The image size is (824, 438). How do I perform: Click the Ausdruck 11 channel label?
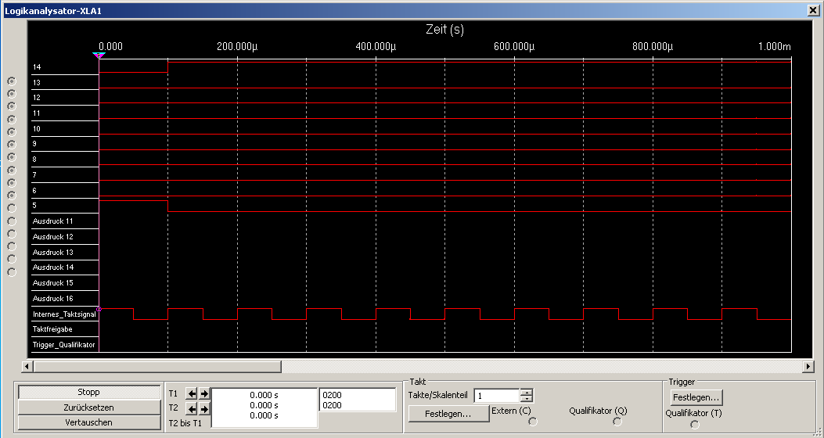tap(52, 221)
